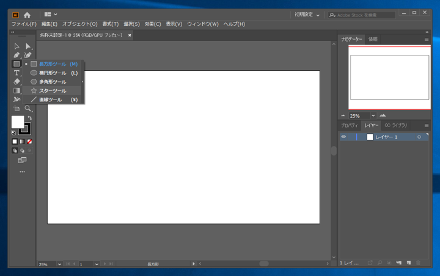440x276 pixels.
Task: Close the 名称未設定-1 document tab
Action: coord(130,35)
